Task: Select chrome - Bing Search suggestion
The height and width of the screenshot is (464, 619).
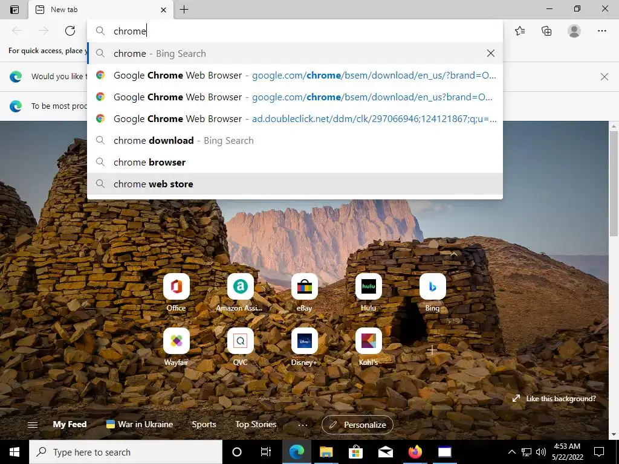Action: [x=295, y=53]
